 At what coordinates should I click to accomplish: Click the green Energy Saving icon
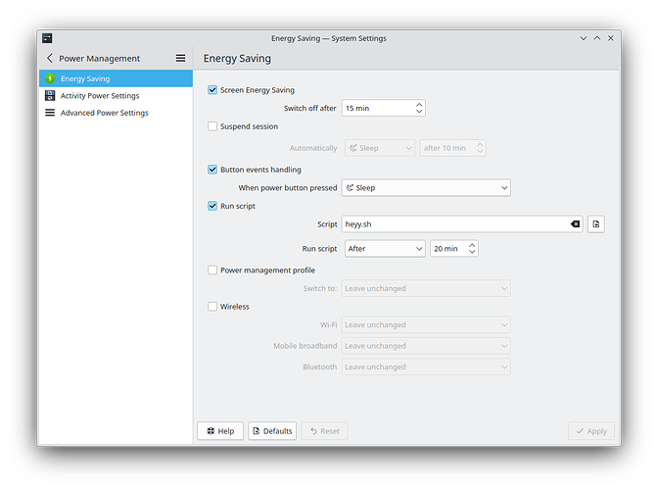[x=50, y=78]
